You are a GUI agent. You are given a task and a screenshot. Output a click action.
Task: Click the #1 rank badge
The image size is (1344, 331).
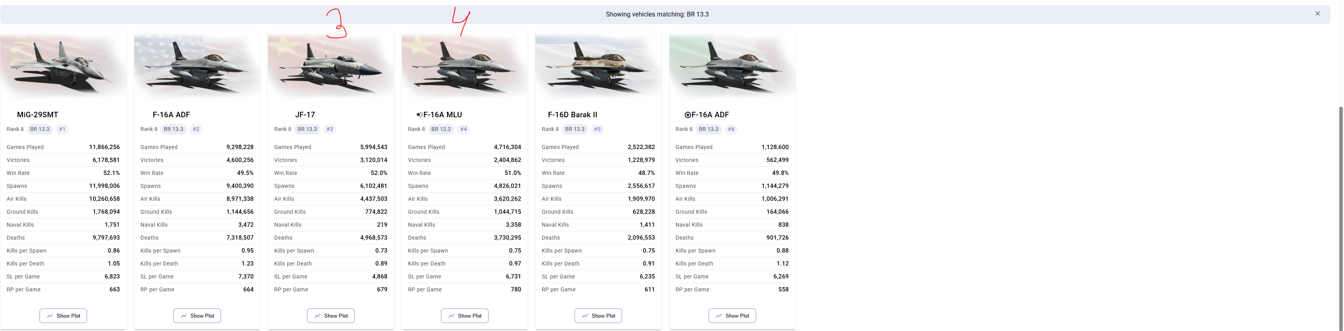click(x=62, y=129)
